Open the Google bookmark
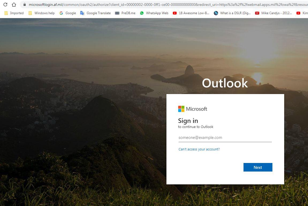 (x=68, y=13)
